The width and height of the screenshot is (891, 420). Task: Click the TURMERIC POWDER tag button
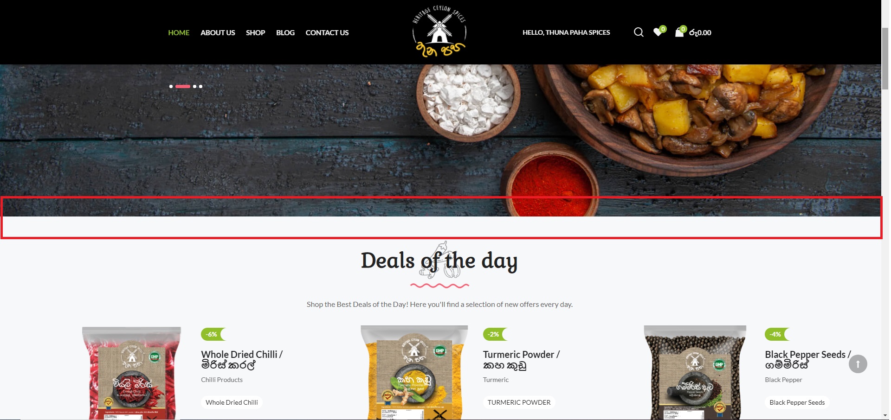[x=519, y=402]
